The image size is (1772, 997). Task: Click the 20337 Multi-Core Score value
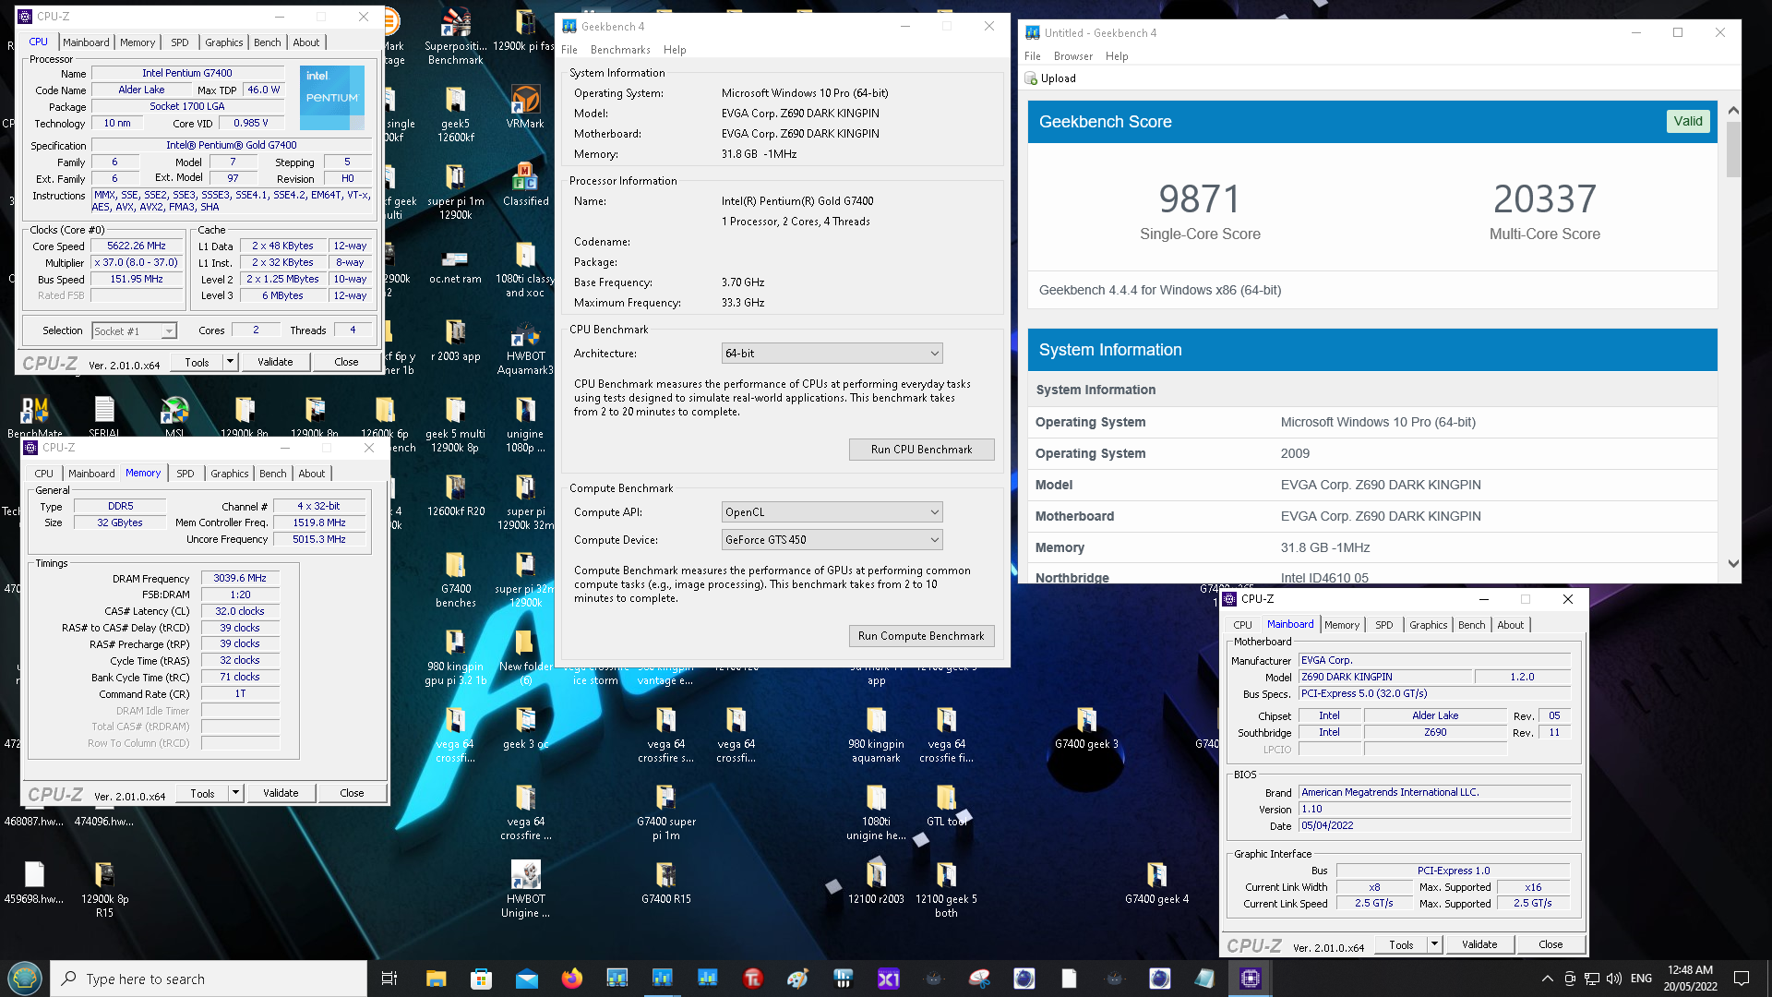(x=1545, y=198)
